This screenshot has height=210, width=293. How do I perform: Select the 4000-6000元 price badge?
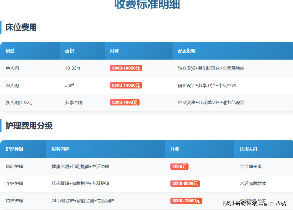coord(185,183)
